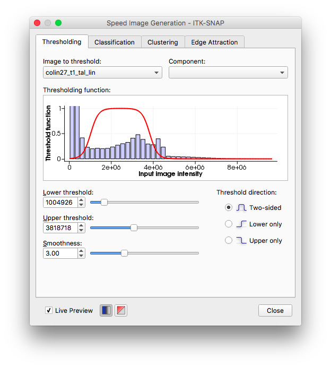Click the Lower only threshold curve icon
Image resolution: width=331 pixels, height=368 pixels.
point(241,224)
